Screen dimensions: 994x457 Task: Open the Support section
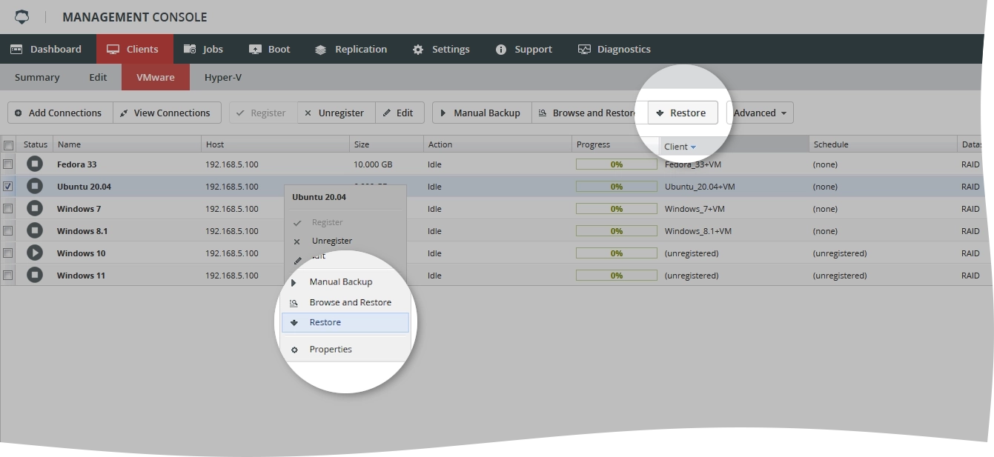[524, 49]
